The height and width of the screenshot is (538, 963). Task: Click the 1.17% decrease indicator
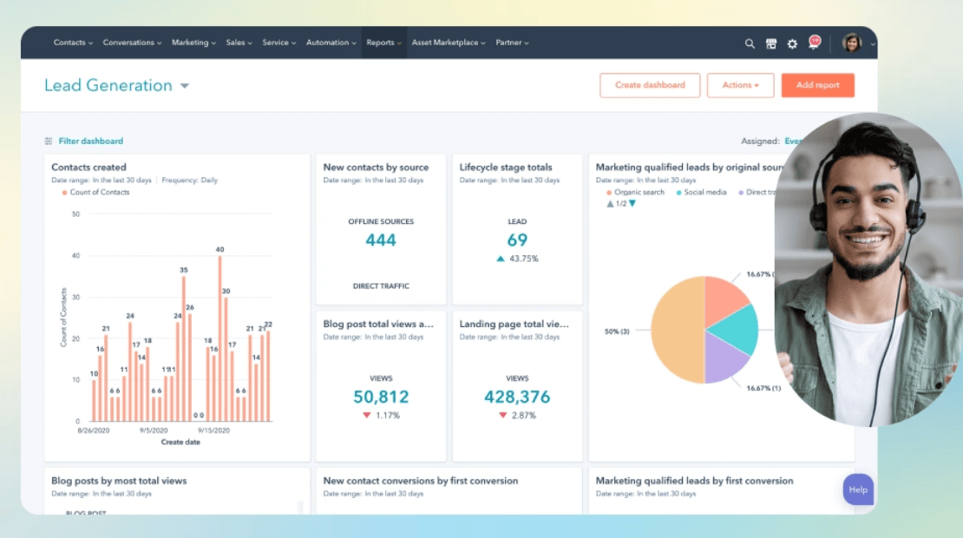tap(381, 416)
